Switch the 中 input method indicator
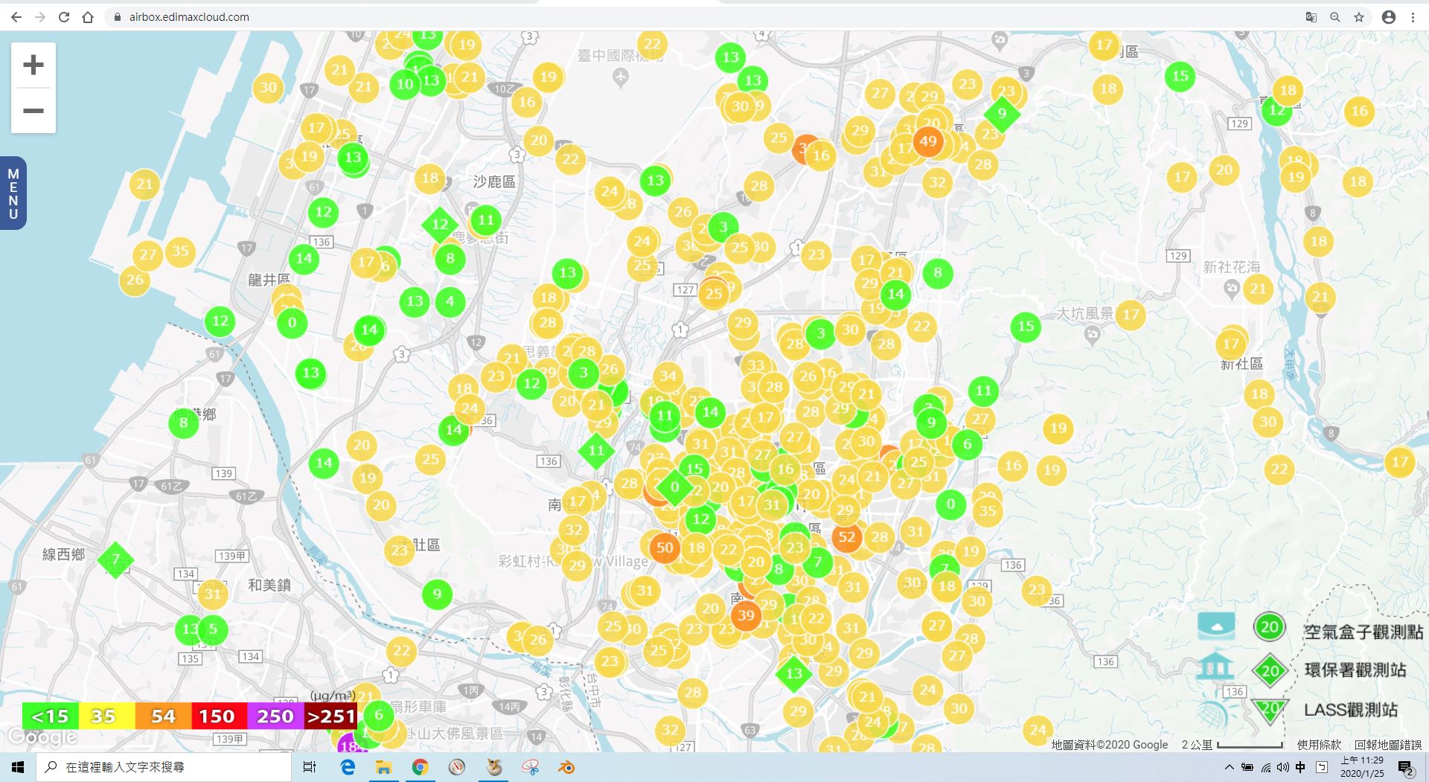Image resolution: width=1429 pixels, height=782 pixels. [x=1300, y=767]
